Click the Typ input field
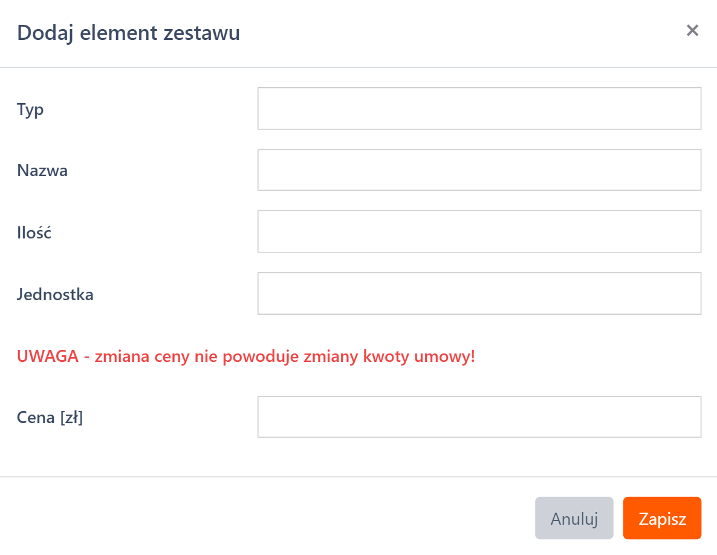 479,108
